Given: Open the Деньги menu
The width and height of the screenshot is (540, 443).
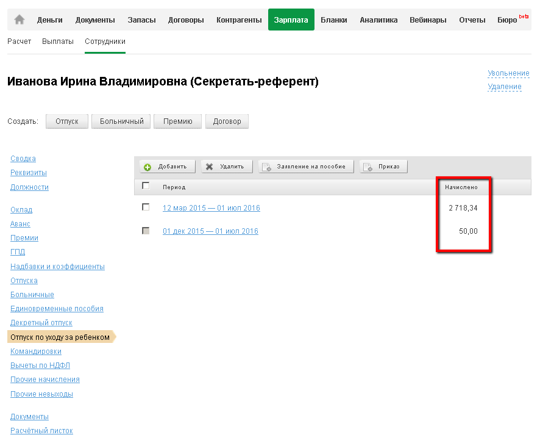Looking at the screenshot, I should point(49,20).
